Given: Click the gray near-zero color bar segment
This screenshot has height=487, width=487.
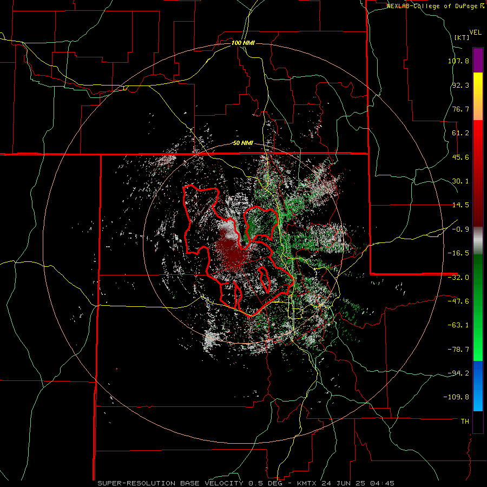Looking at the screenshot, I should 478,241.
